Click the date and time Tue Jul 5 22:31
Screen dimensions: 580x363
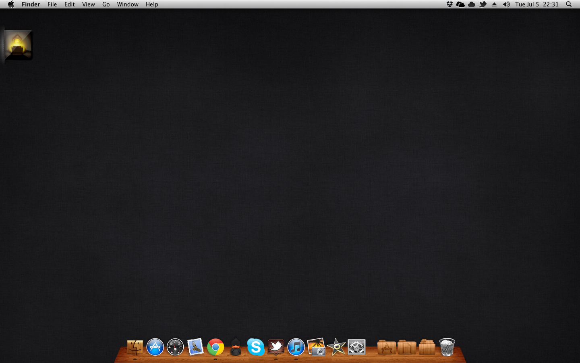click(537, 4)
